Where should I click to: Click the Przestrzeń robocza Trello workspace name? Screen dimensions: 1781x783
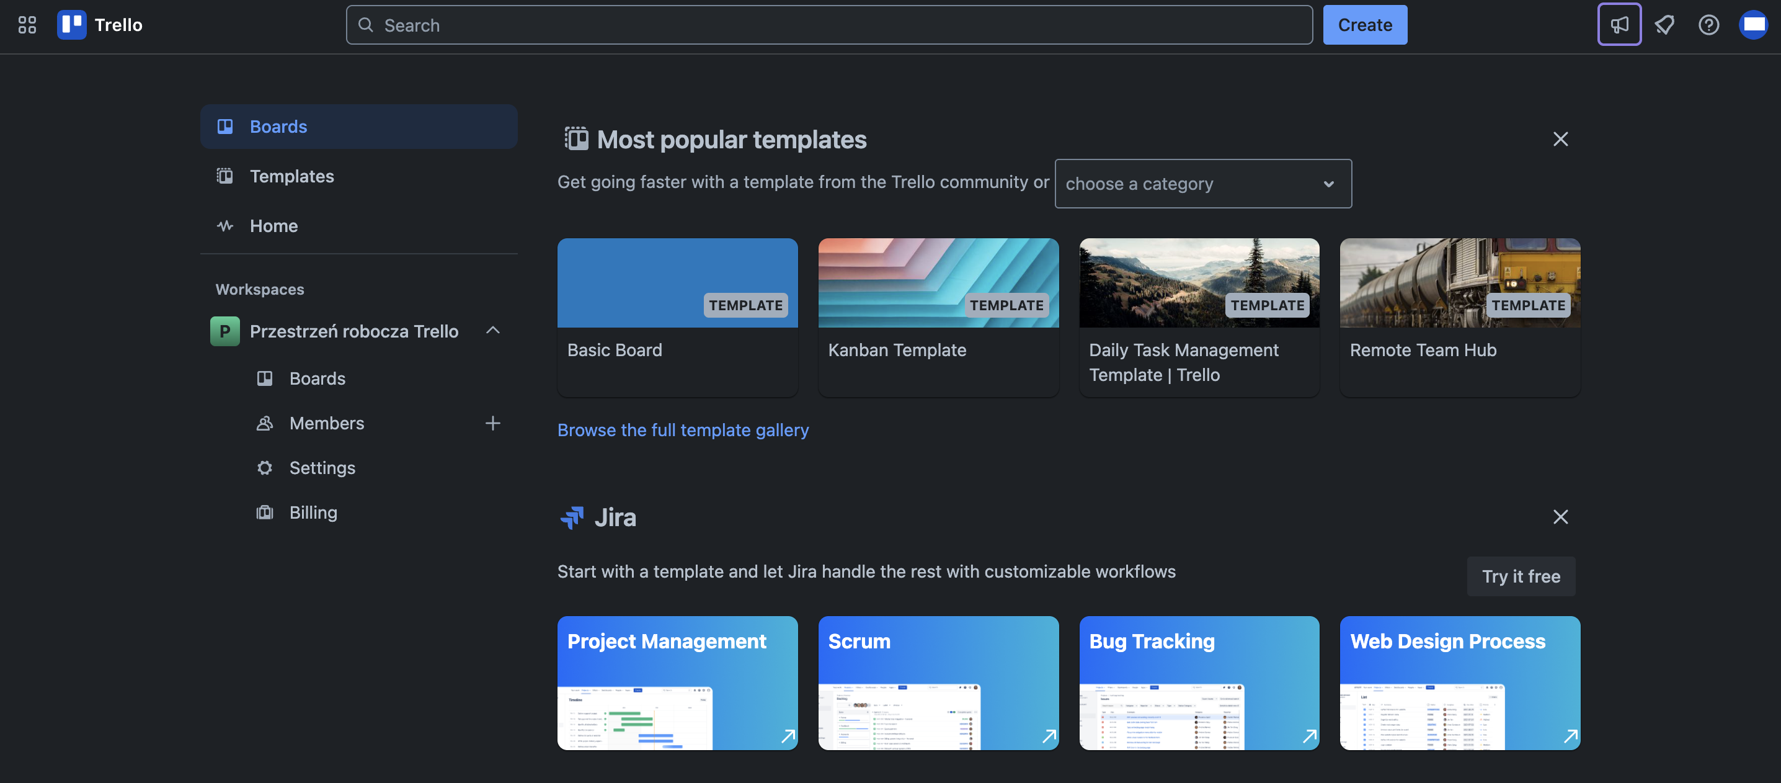pos(354,331)
